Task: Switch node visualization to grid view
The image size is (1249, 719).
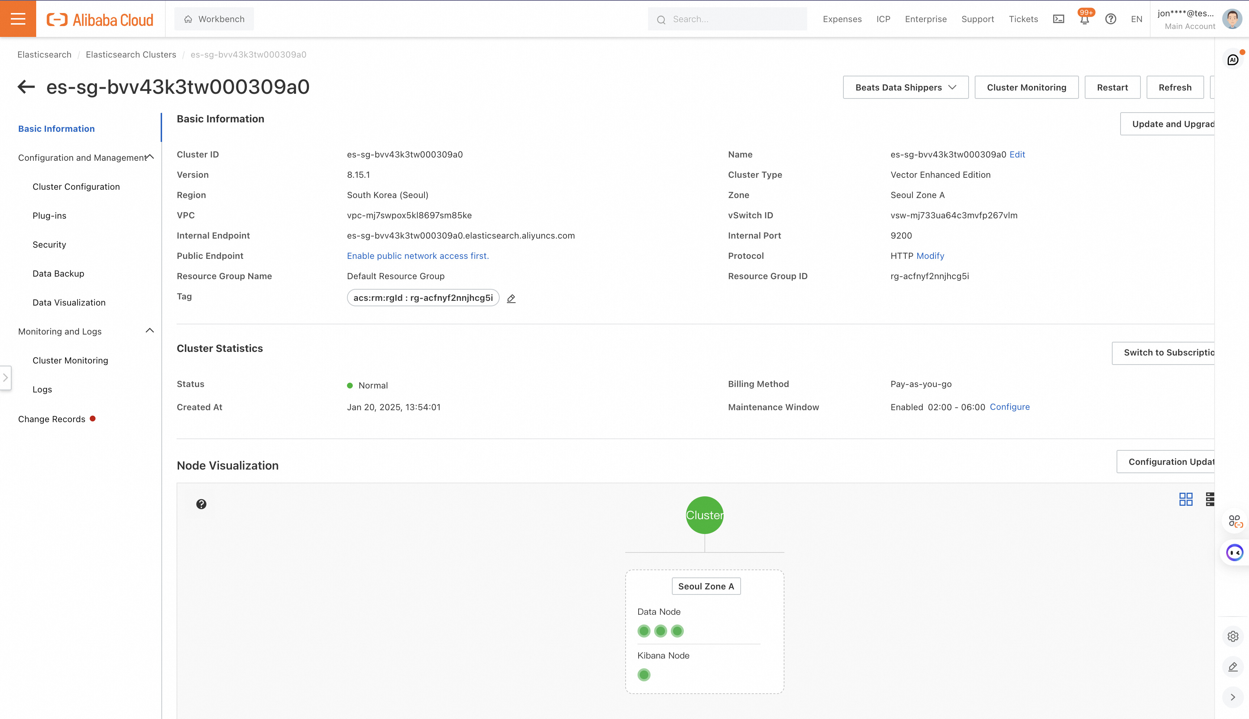Action: click(x=1185, y=499)
